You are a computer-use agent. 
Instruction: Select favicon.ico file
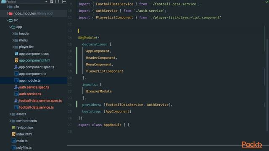[24, 128]
